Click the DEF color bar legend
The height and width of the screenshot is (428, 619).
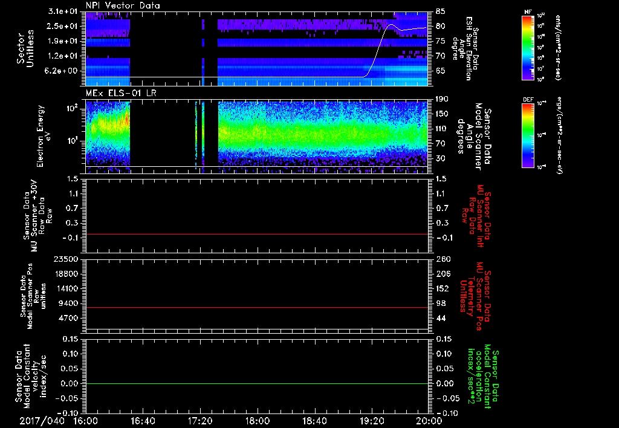coord(528,135)
